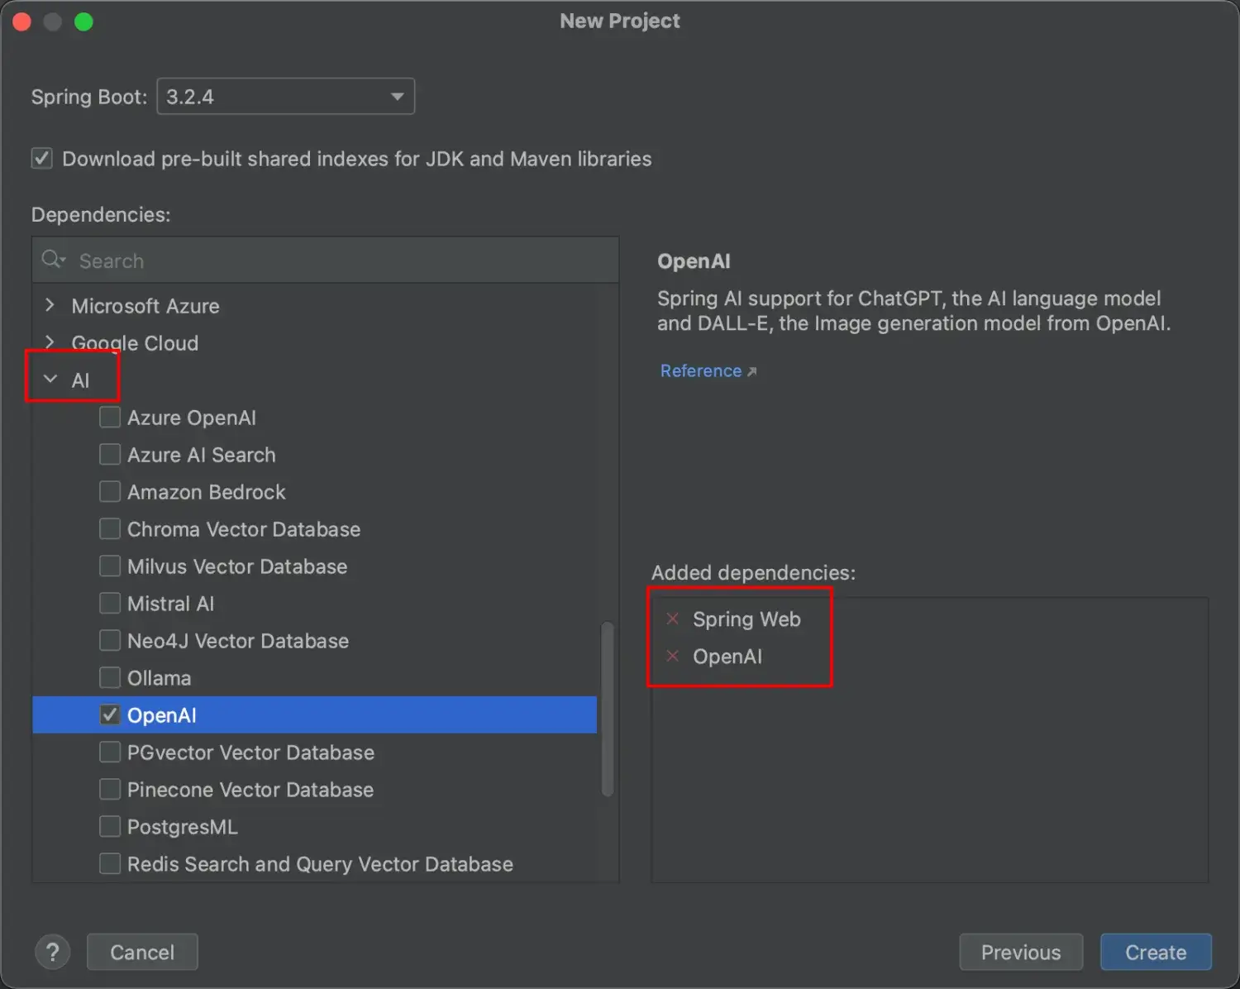This screenshot has height=989, width=1240.
Task: Check the Mistral AI dependency
Action: coord(110,603)
